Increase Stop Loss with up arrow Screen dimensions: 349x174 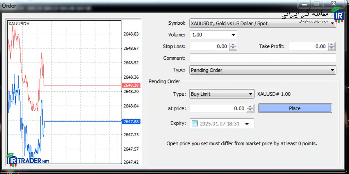233,45
